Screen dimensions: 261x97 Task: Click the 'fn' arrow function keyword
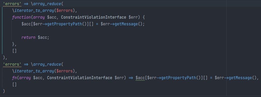coord(14,78)
